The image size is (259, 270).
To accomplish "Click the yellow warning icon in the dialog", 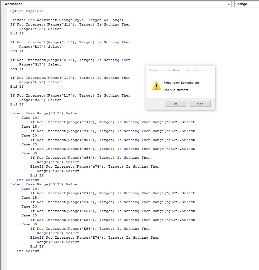I will coord(157,85).
